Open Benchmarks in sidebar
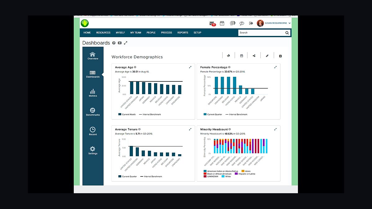The height and width of the screenshot is (209, 372). pyautogui.click(x=93, y=112)
